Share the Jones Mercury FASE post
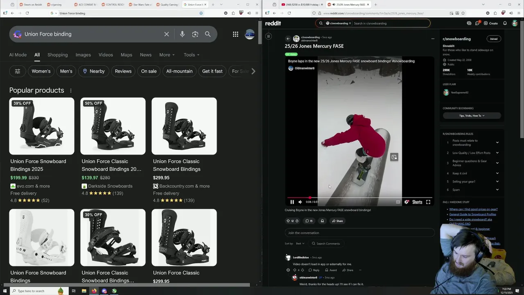Image resolution: width=524 pixels, height=295 pixels. pos(338,221)
